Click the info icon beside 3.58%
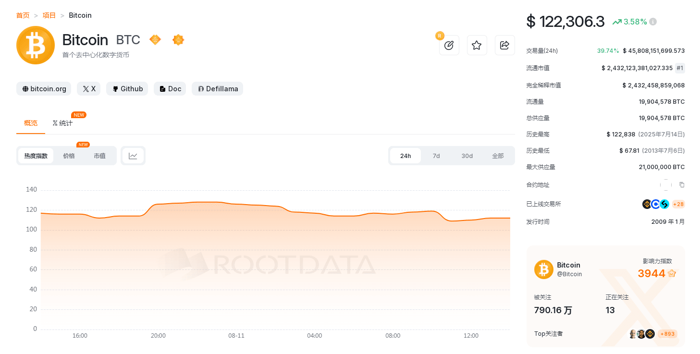This screenshot has height=354, width=700. coord(653,22)
